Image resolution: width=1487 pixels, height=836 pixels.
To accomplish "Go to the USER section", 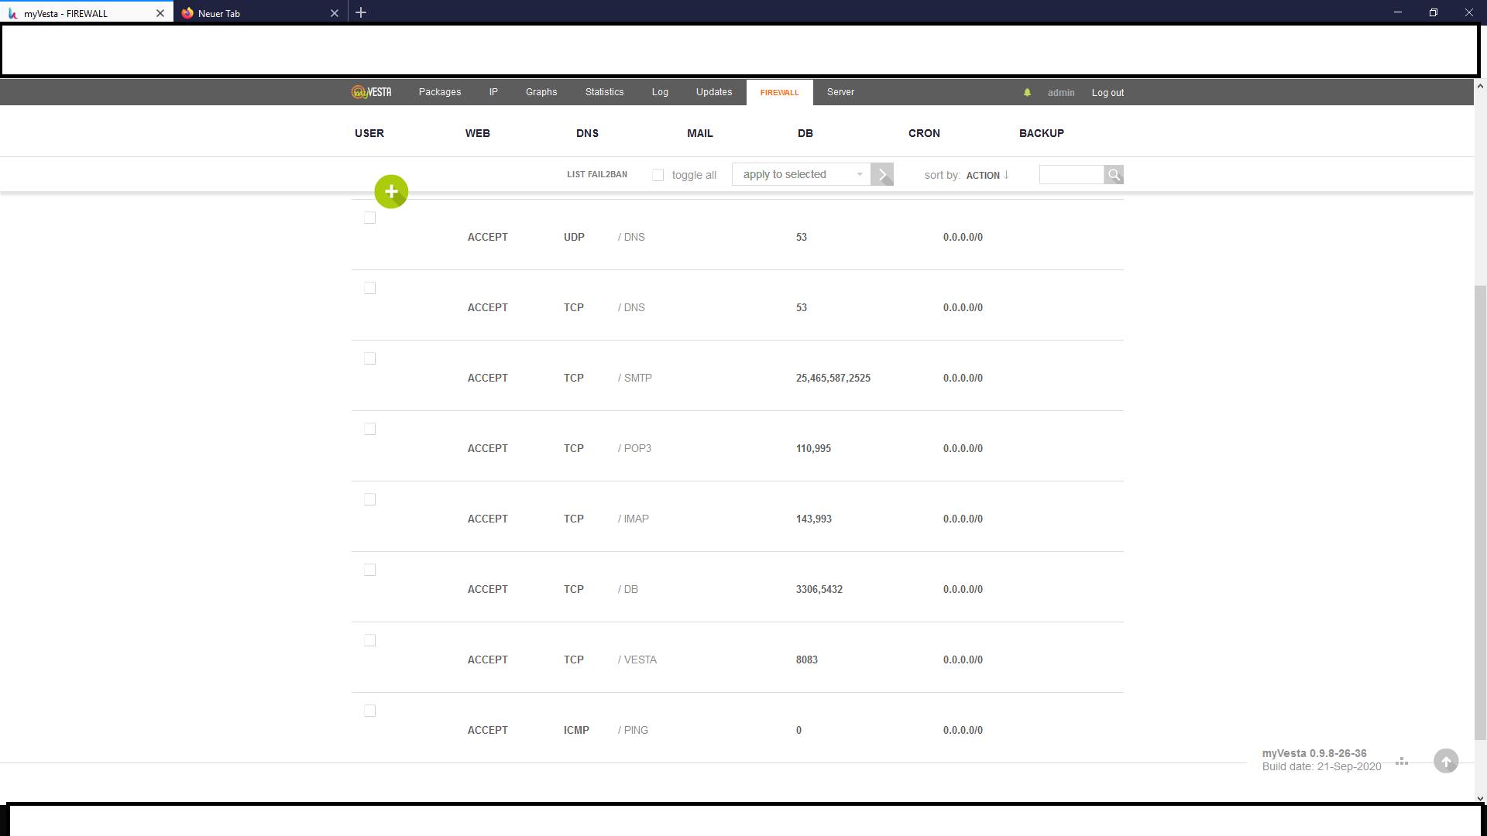I will click(x=369, y=133).
